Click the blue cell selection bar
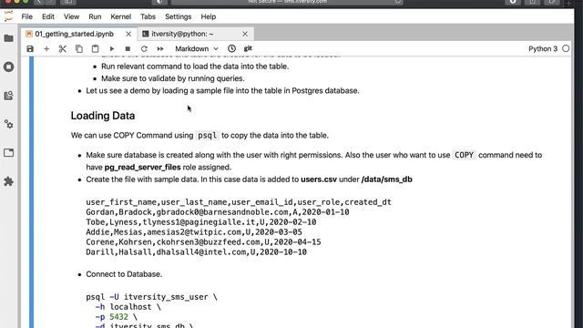 click(x=32, y=192)
